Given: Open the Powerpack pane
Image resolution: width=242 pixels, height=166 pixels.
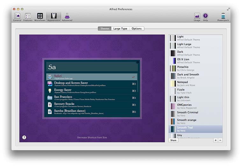Looking at the screenshot, I should (223, 17).
